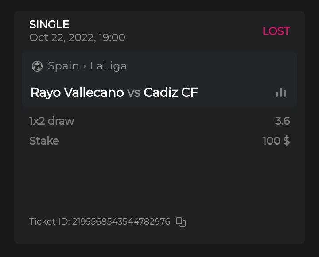The height and width of the screenshot is (257, 319).
Task: Open match statistics bar chart icon
Action: 281,92
